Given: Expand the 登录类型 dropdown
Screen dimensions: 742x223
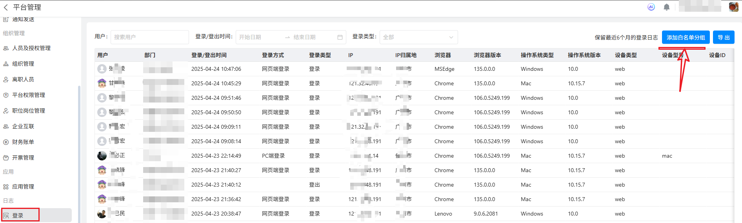Looking at the screenshot, I should 418,37.
